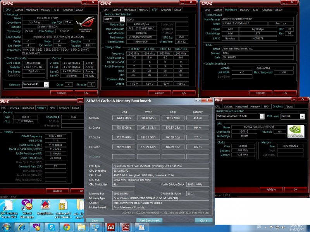
Task: Click the Republic of Gamers logo
Action: [x=85, y=24]
